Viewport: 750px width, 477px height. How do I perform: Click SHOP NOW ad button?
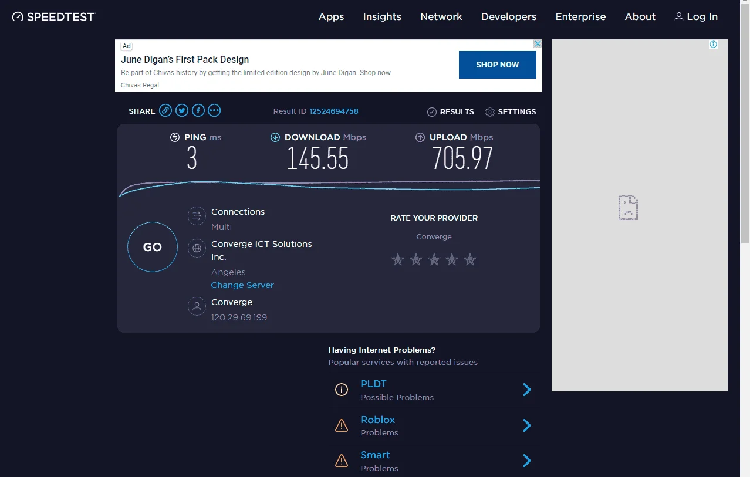(x=498, y=65)
